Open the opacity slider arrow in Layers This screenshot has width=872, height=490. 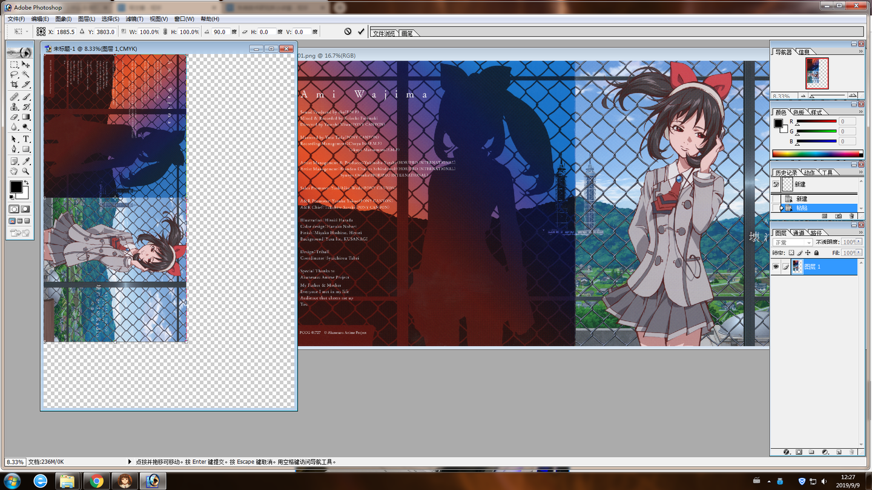click(859, 243)
